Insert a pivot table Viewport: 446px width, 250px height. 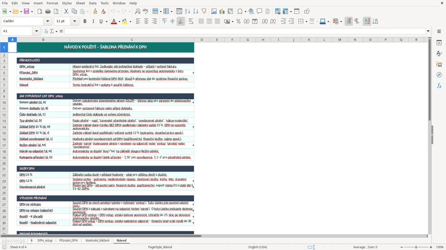(x=230, y=11)
